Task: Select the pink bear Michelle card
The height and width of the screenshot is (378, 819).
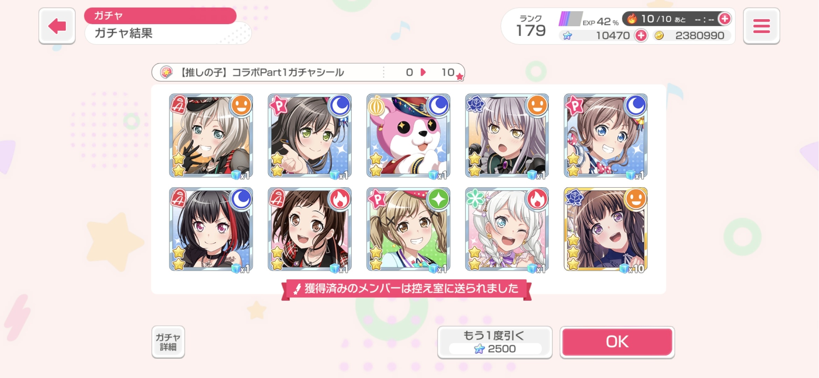Action: click(408, 136)
